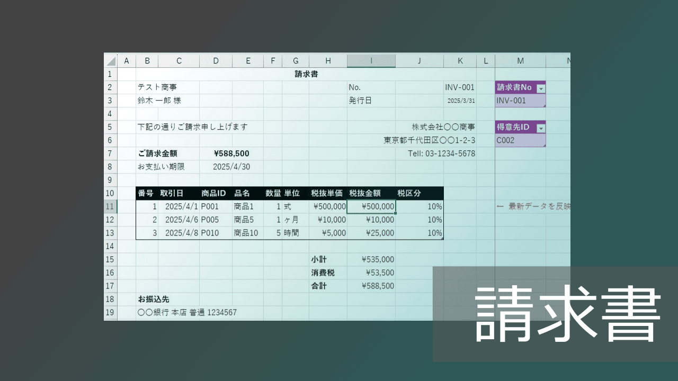678x381 pixels.
Task: Select row 11 header
Action: tap(110, 206)
